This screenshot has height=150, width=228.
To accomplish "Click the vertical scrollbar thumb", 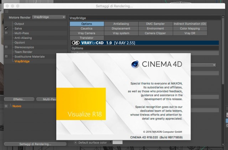I will (x=223, y=51).
